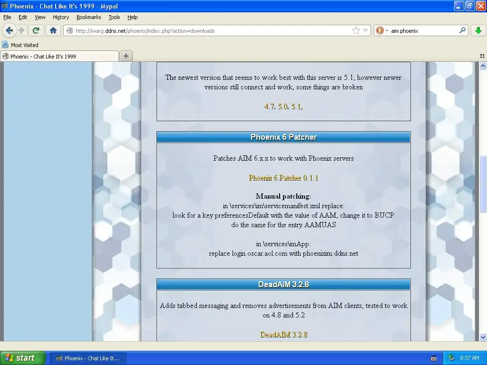Click the Phoenix 6 Patcher section header

point(283,137)
